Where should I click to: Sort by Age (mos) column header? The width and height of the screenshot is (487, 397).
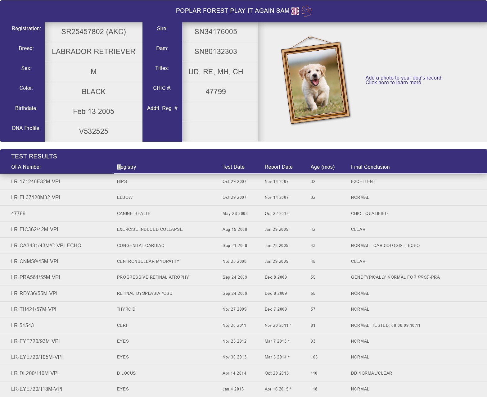click(322, 167)
